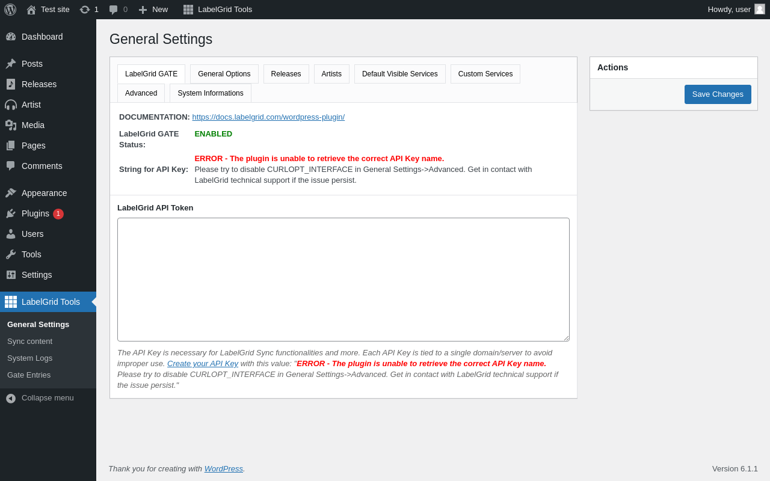Viewport: 770px width, 481px height.
Task: Open the Test site menu in admin bar
Action: point(48,10)
